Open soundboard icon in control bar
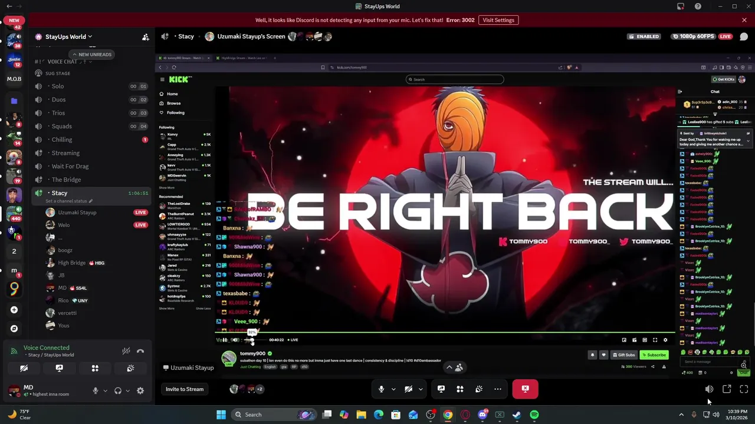Viewport: 755px width, 424px height. (479, 389)
